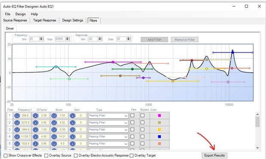Switch to the Target Response tab
Viewport: 266px width, 159px height.
(44, 20)
